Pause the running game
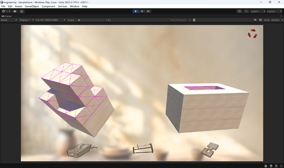The width and height of the screenshot is (284, 168). click(142, 11)
